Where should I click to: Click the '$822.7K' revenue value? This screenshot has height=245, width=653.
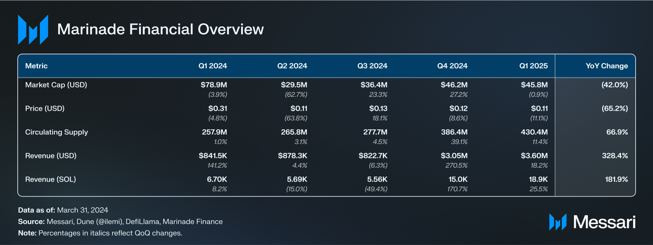click(373, 156)
